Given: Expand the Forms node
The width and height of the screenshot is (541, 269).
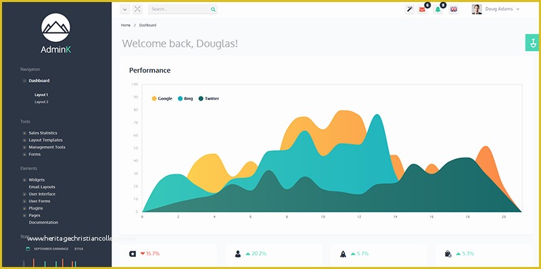Looking at the screenshot, I should pyautogui.click(x=24, y=155).
